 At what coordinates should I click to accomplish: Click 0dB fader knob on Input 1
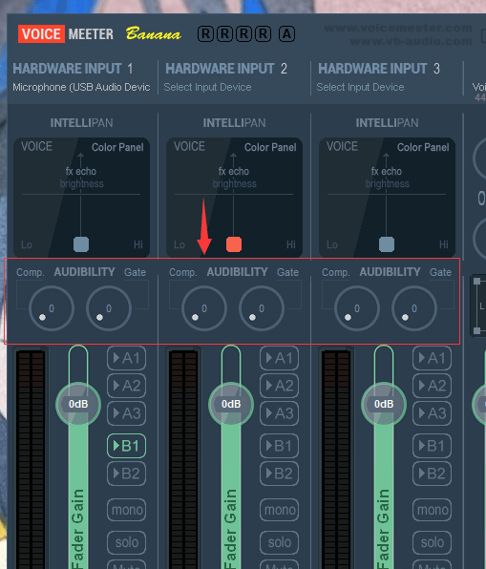tap(78, 404)
